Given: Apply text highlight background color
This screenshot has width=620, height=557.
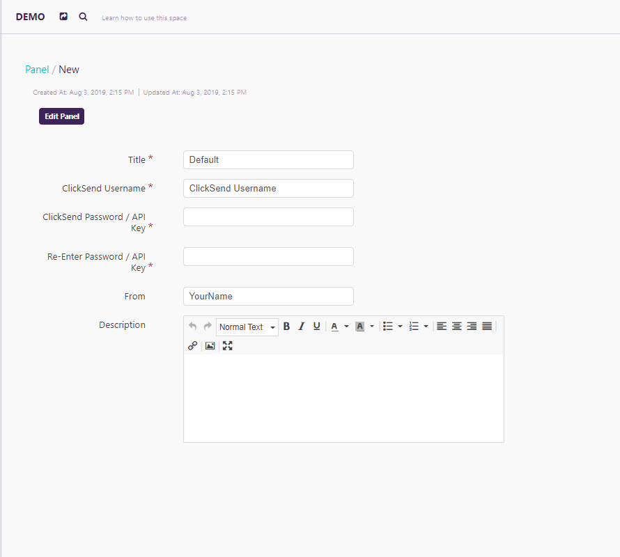Looking at the screenshot, I should point(360,327).
